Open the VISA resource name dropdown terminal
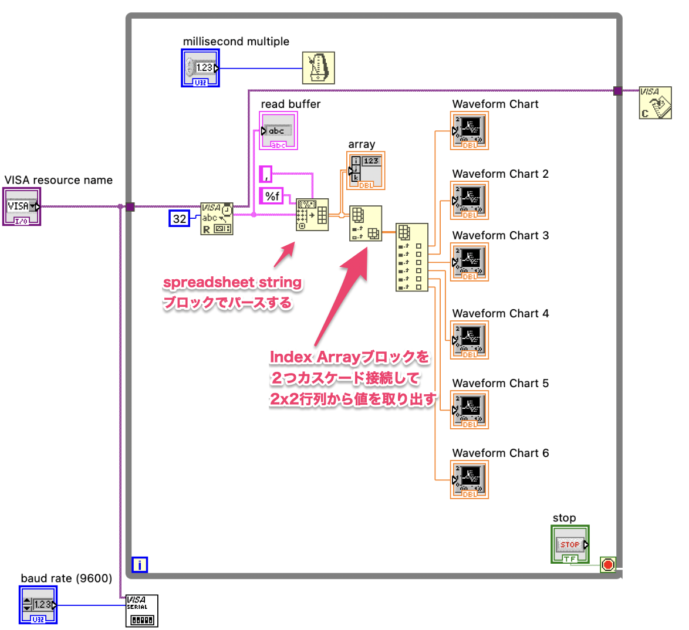This screenshot has height=630, width=689. (x=22, y=206)
